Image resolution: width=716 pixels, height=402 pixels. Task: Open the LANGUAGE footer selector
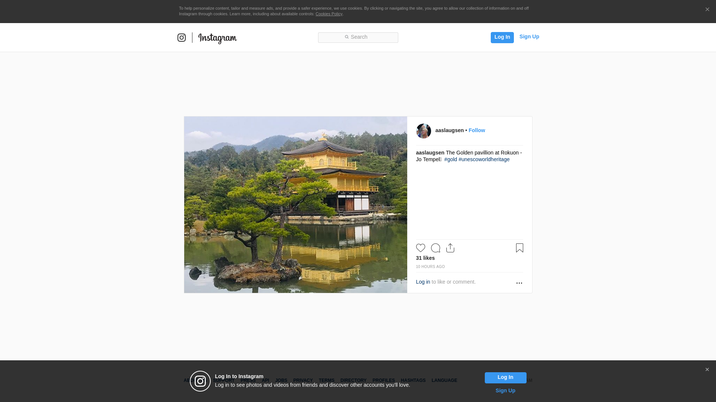pyautogui.click(x=444, y=380)
